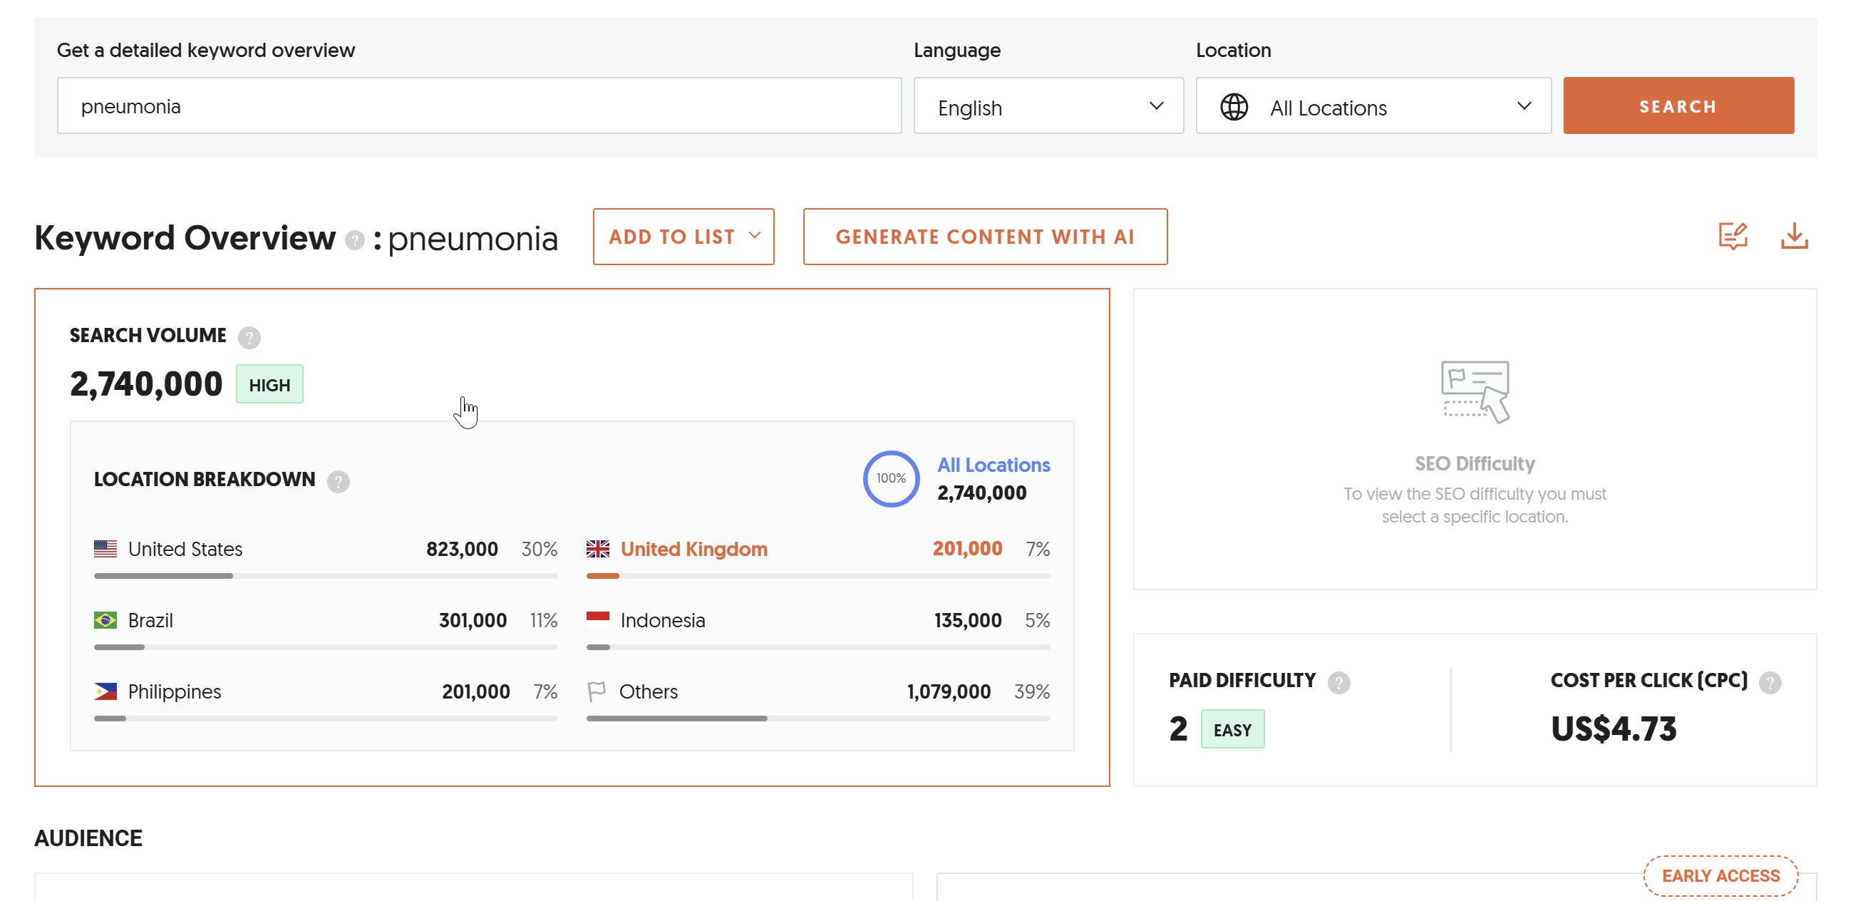The height and width of the screenshot is (901, 1858).
Task: Click Generate Content with AI button
Action: (984, 237)
